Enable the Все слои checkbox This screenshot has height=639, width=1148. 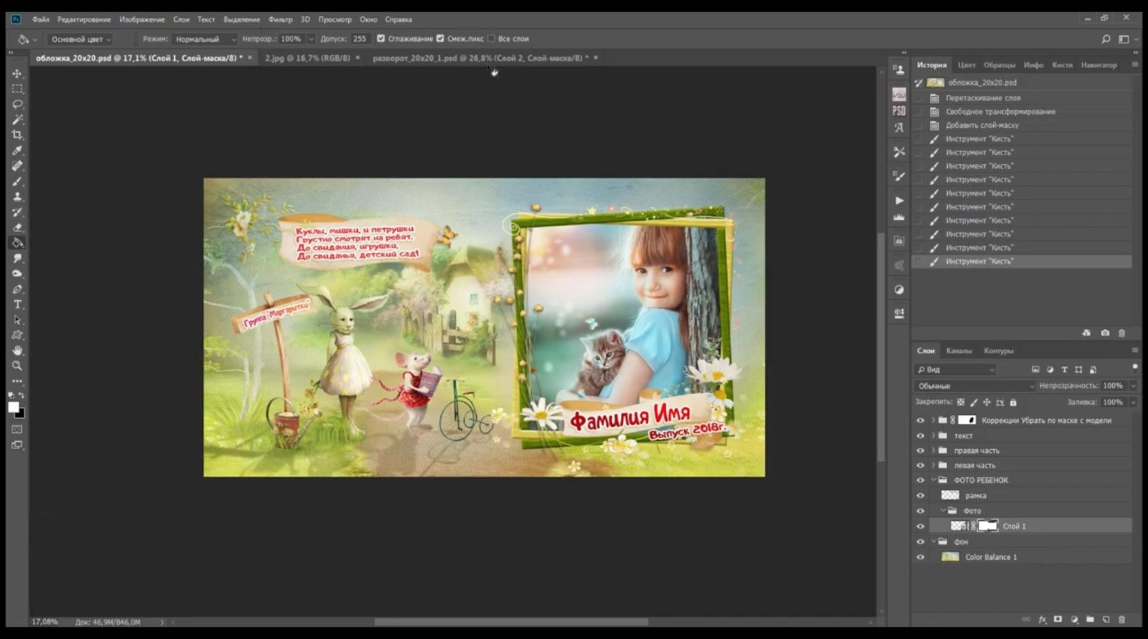tap(491, 39)
